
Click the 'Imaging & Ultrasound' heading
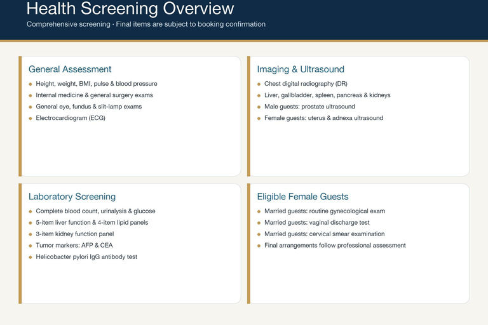[301, 69]
